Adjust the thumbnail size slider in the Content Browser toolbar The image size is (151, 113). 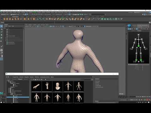(46, 79)
